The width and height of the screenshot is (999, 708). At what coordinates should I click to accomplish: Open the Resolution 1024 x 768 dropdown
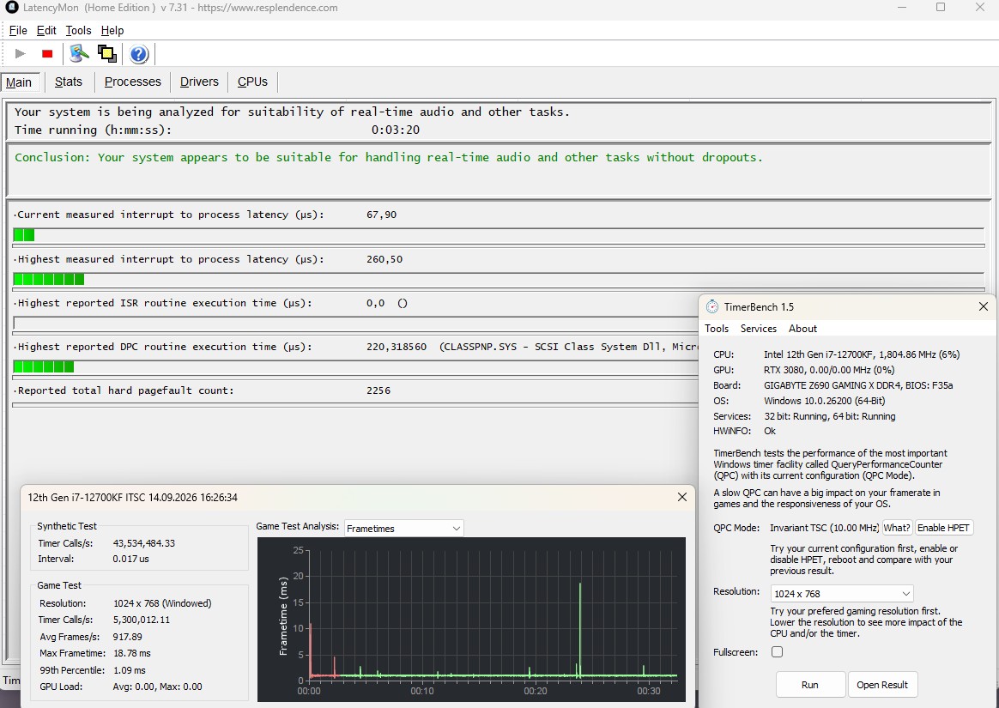pyautogui.click(x=842, y=593)
